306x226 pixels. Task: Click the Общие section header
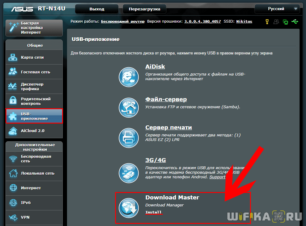35,46
